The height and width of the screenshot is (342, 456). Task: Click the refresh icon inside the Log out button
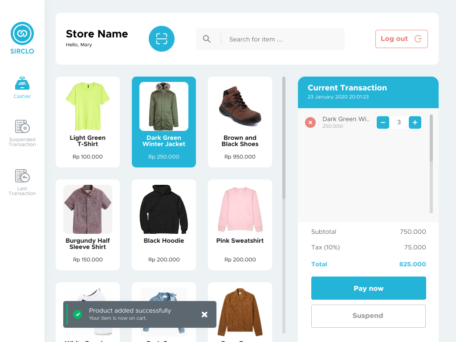click(x=417, y=39)
